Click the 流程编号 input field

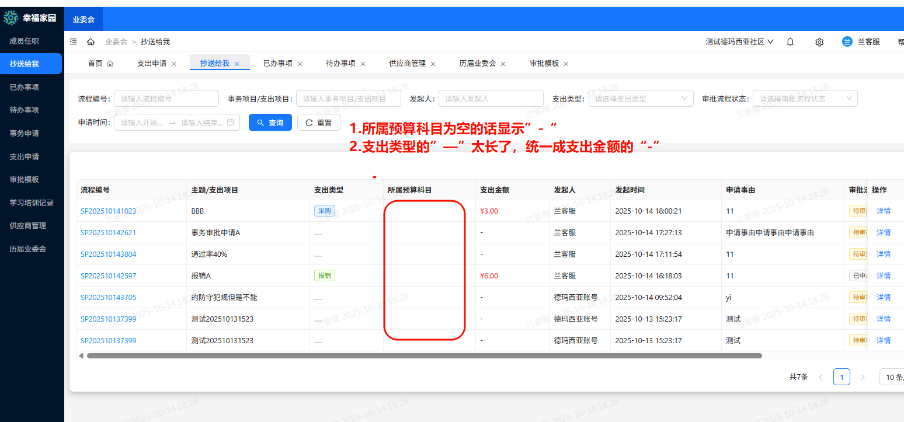pyautogui.click(x=166, y=98)
